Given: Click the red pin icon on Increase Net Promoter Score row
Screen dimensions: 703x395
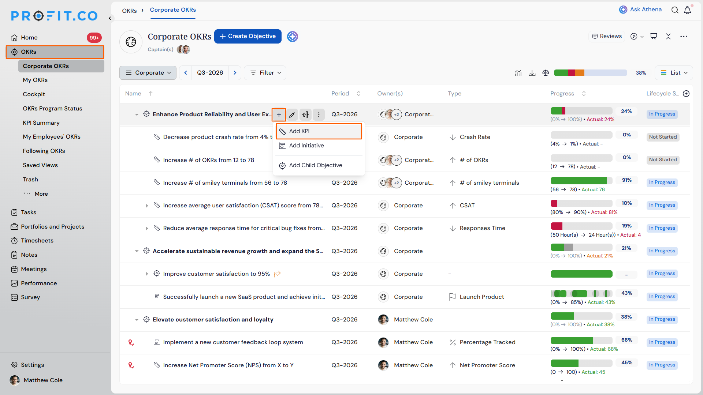Looking at the screenshot, I should pos(131,365).
